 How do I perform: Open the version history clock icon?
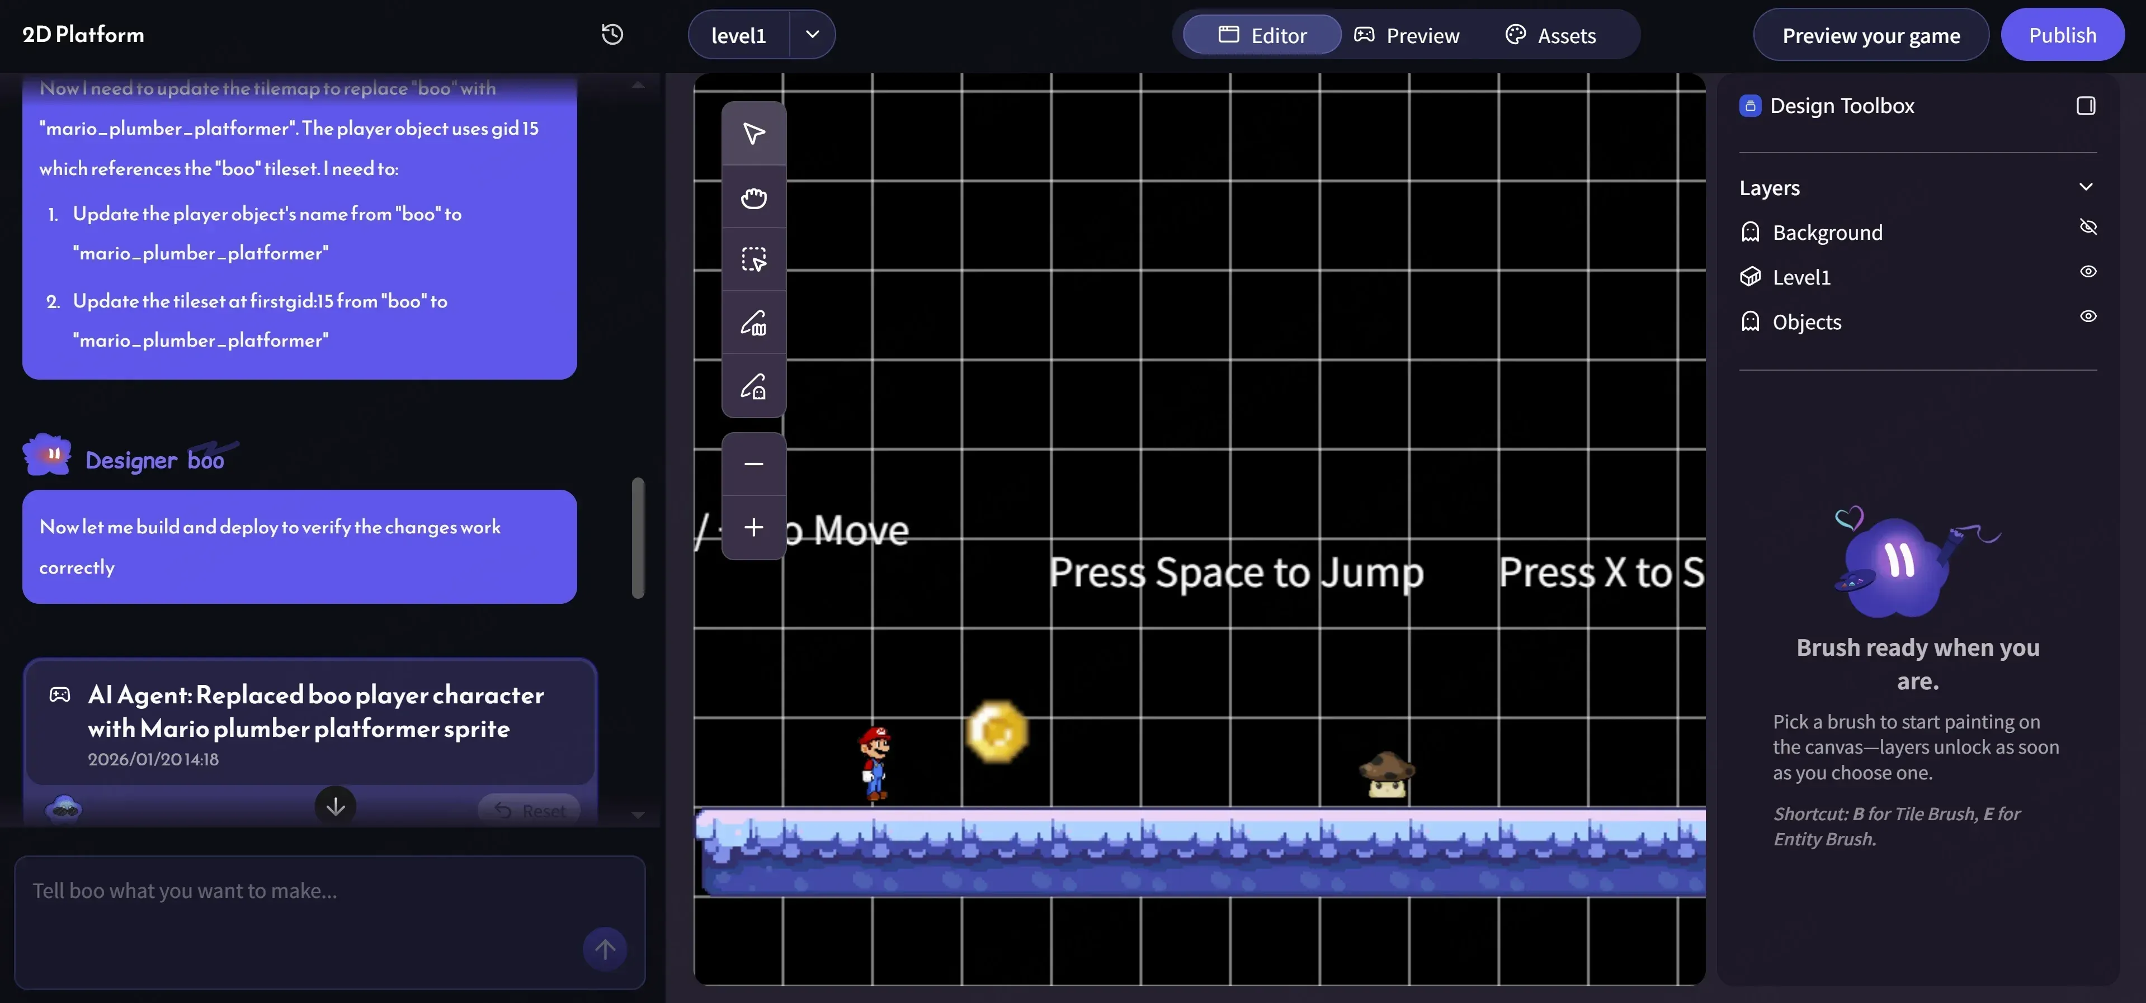click(612, 34)
